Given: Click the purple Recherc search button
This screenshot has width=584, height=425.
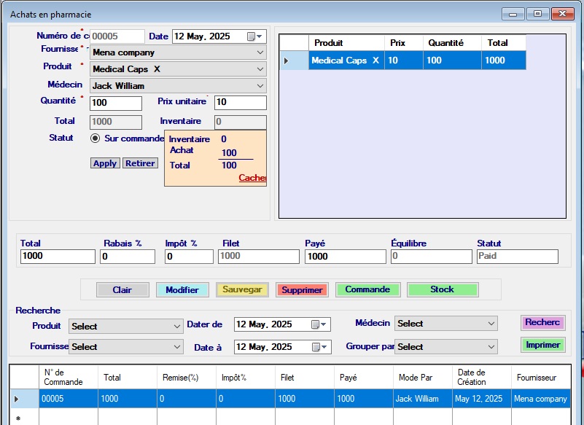Looking at the screenshot, I should tap(542, 322).
